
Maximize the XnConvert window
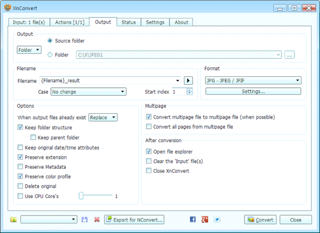[x=294, y=8]
